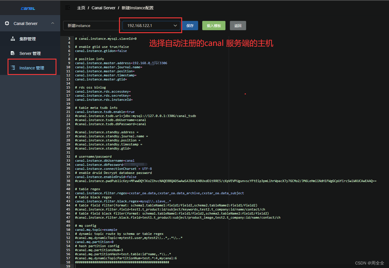The height and width of the screenshot is (268, 389).
Task: Click canal.instance.master.journal.name= line
Action: click(109, 67)
